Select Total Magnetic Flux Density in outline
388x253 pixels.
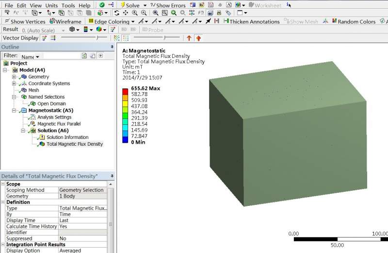coord(74,144)
